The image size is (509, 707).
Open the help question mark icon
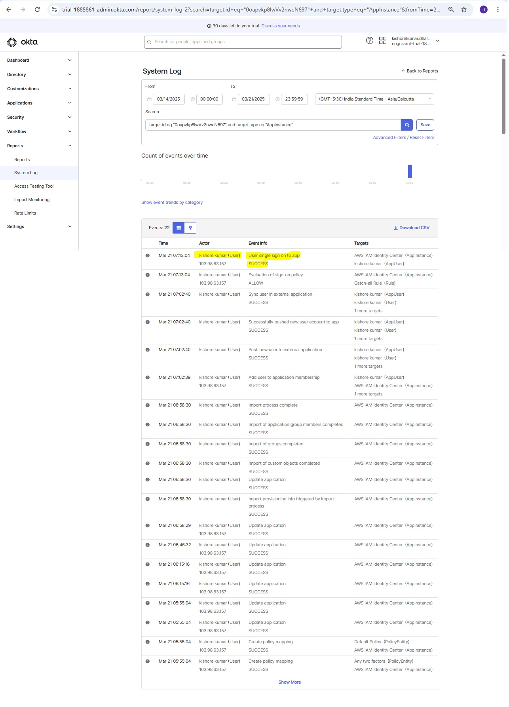coord(369,40)
